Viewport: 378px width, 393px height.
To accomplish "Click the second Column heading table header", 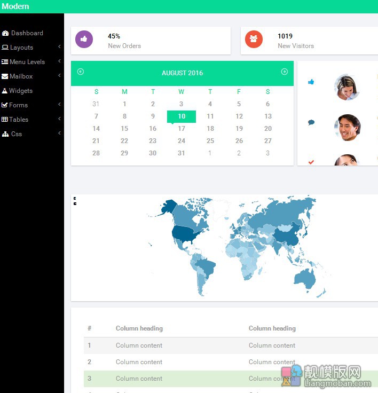I will (x=272, y=328).
